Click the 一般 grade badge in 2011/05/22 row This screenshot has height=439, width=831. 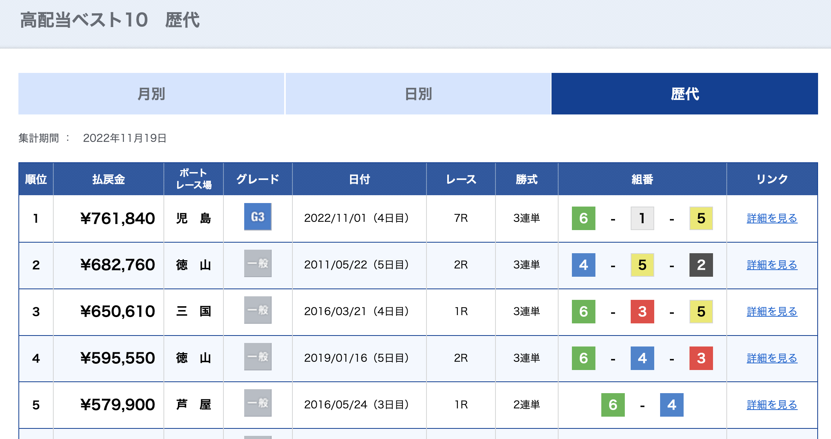pos(258,263)
